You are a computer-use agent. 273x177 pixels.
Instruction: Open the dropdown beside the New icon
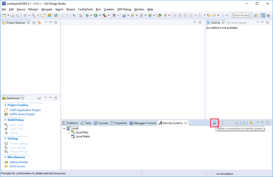pyautogui.click(x=8, y=15)
